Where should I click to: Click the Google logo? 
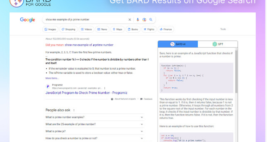(x=27, y=20)
